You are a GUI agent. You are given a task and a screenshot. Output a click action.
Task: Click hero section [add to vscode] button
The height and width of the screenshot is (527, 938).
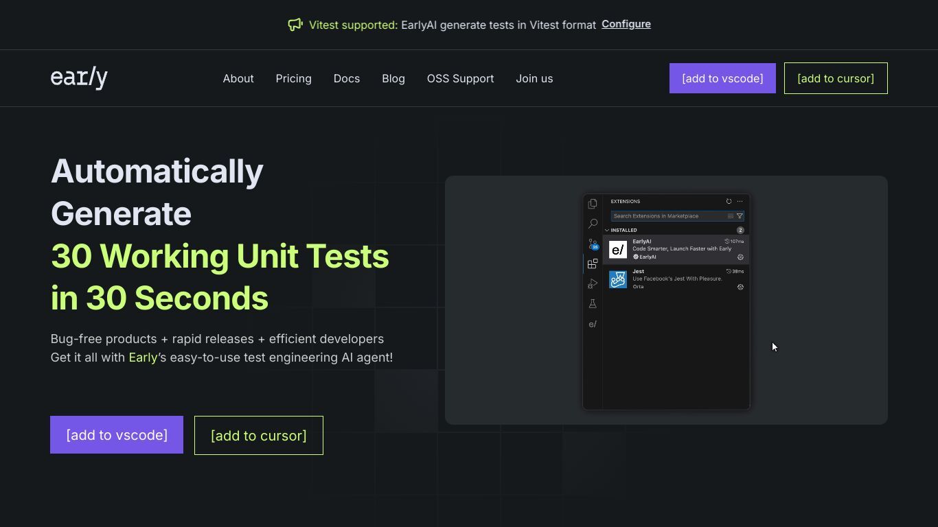[117, 435]
